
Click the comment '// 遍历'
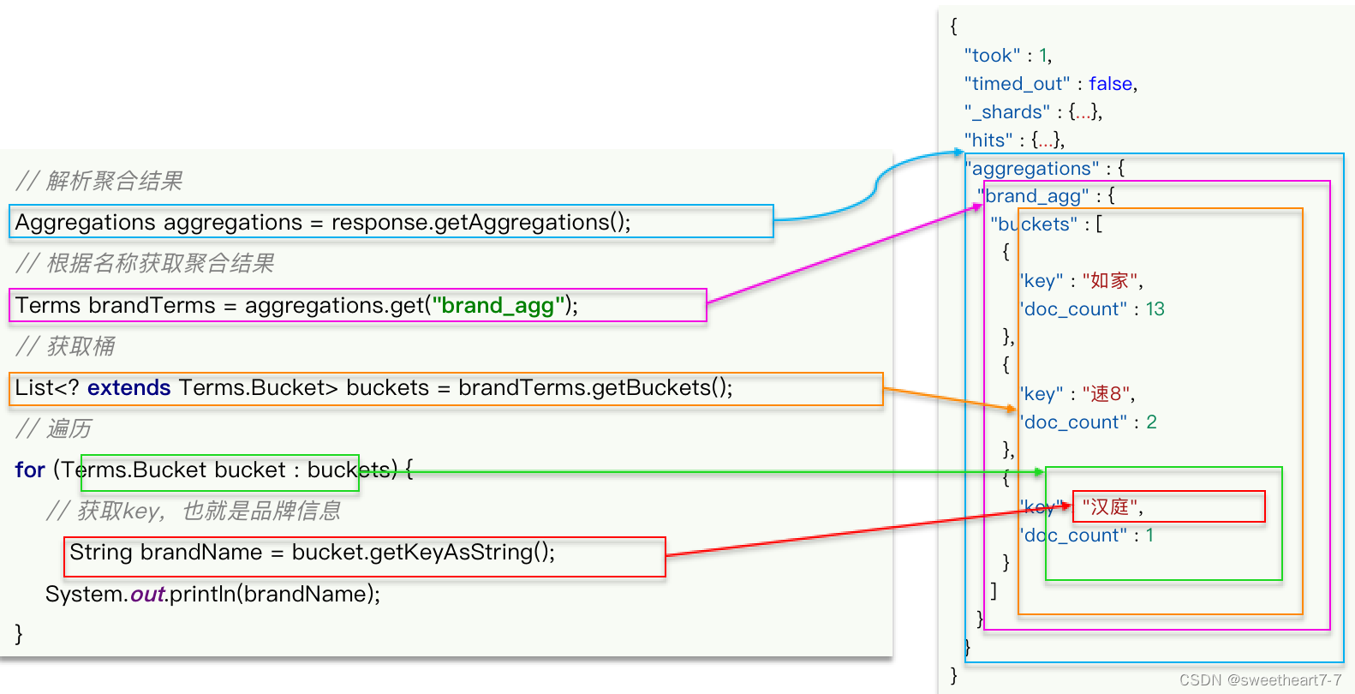(52, 428)
